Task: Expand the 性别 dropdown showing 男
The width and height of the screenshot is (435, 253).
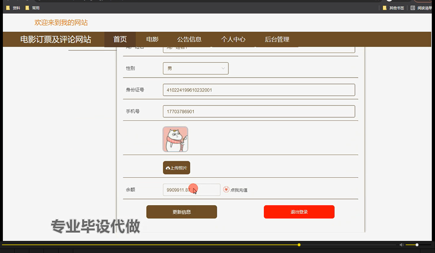Action: tap(196, 68)
